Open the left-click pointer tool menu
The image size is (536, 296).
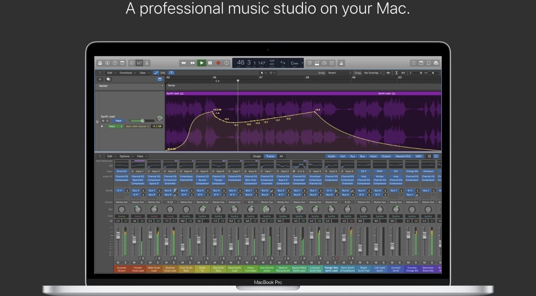[264, 73]
